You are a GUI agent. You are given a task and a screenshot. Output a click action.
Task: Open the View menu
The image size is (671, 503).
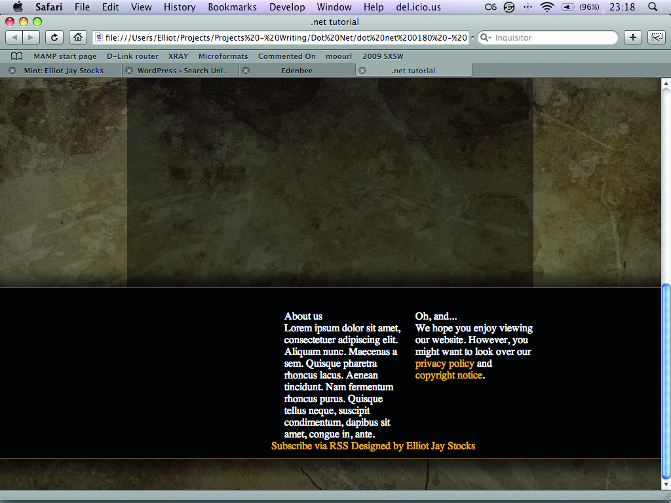tap(142, 7)
